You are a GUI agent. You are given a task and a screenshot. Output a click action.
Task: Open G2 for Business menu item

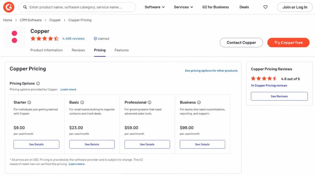coord(215,7)
